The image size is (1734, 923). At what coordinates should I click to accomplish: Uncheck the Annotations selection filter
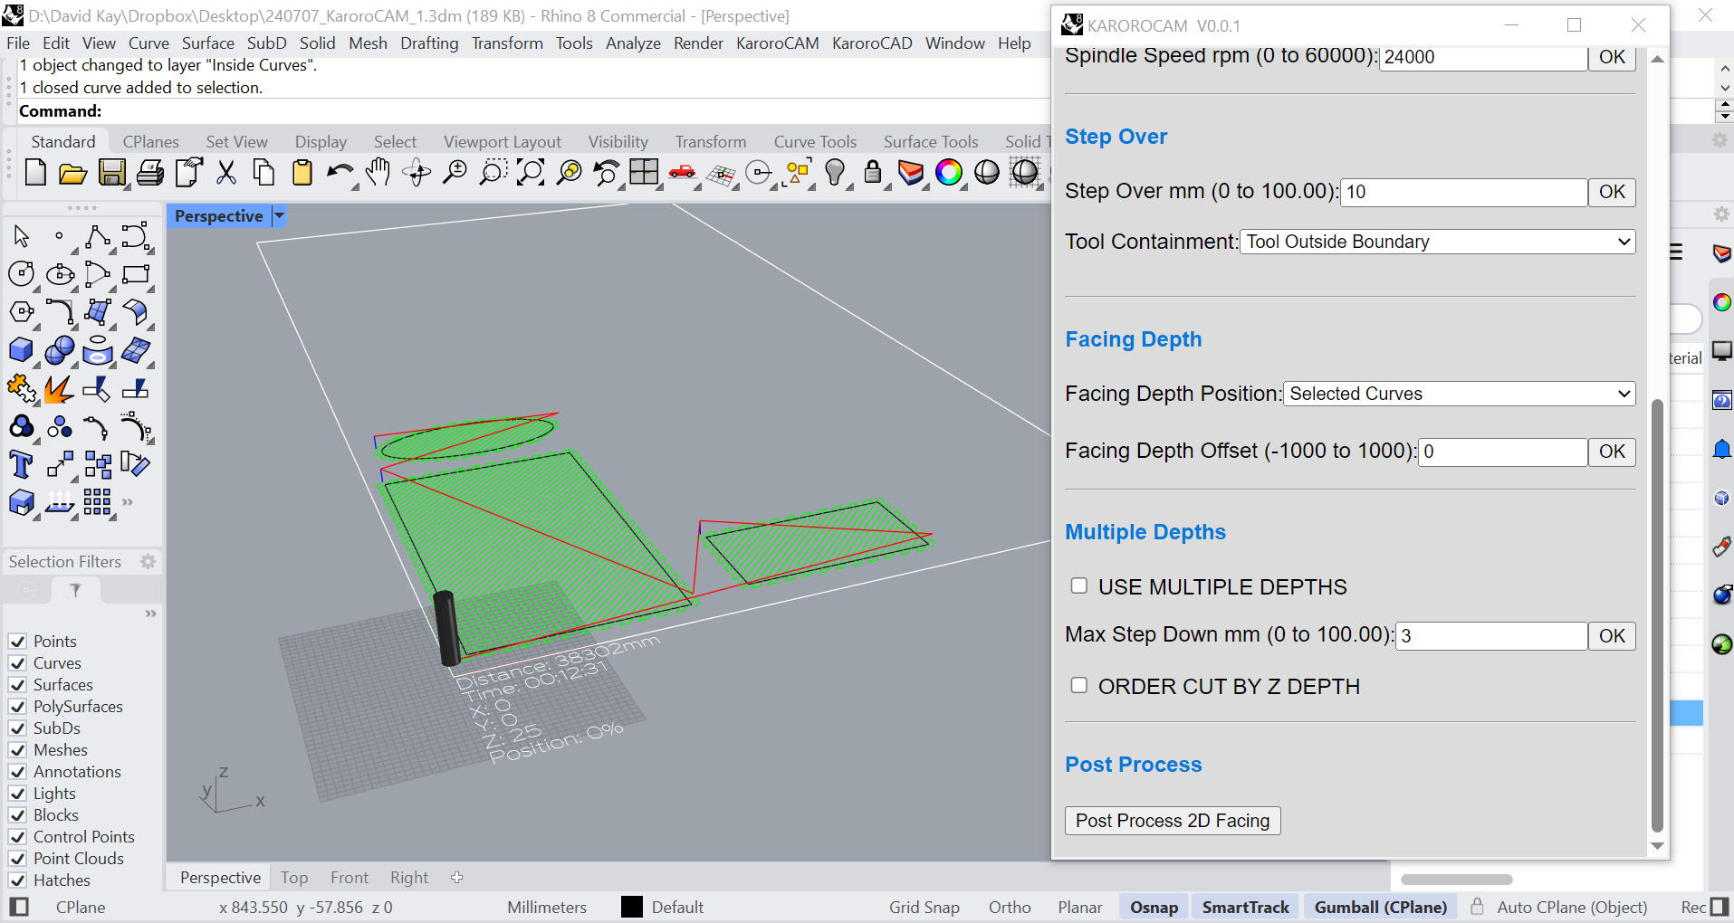click(x=17, y=772)
